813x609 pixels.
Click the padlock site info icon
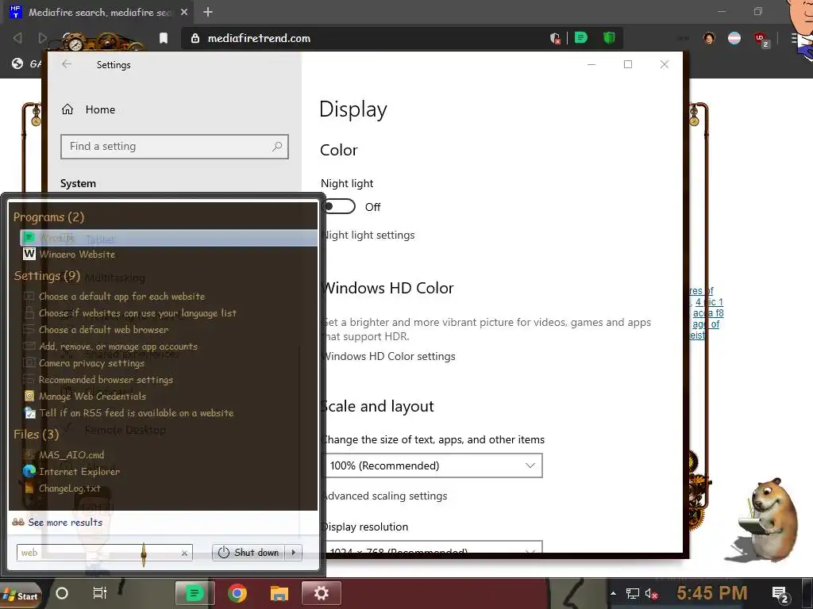195,38
